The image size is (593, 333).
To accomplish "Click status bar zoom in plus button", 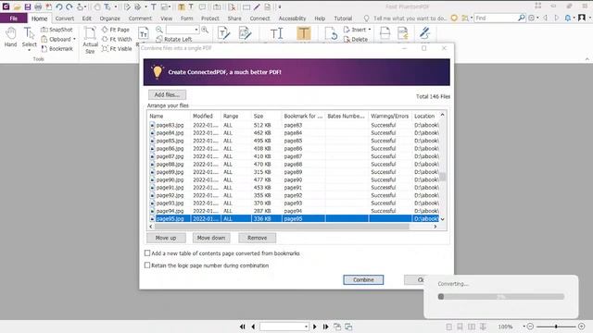I will [582, 327].
